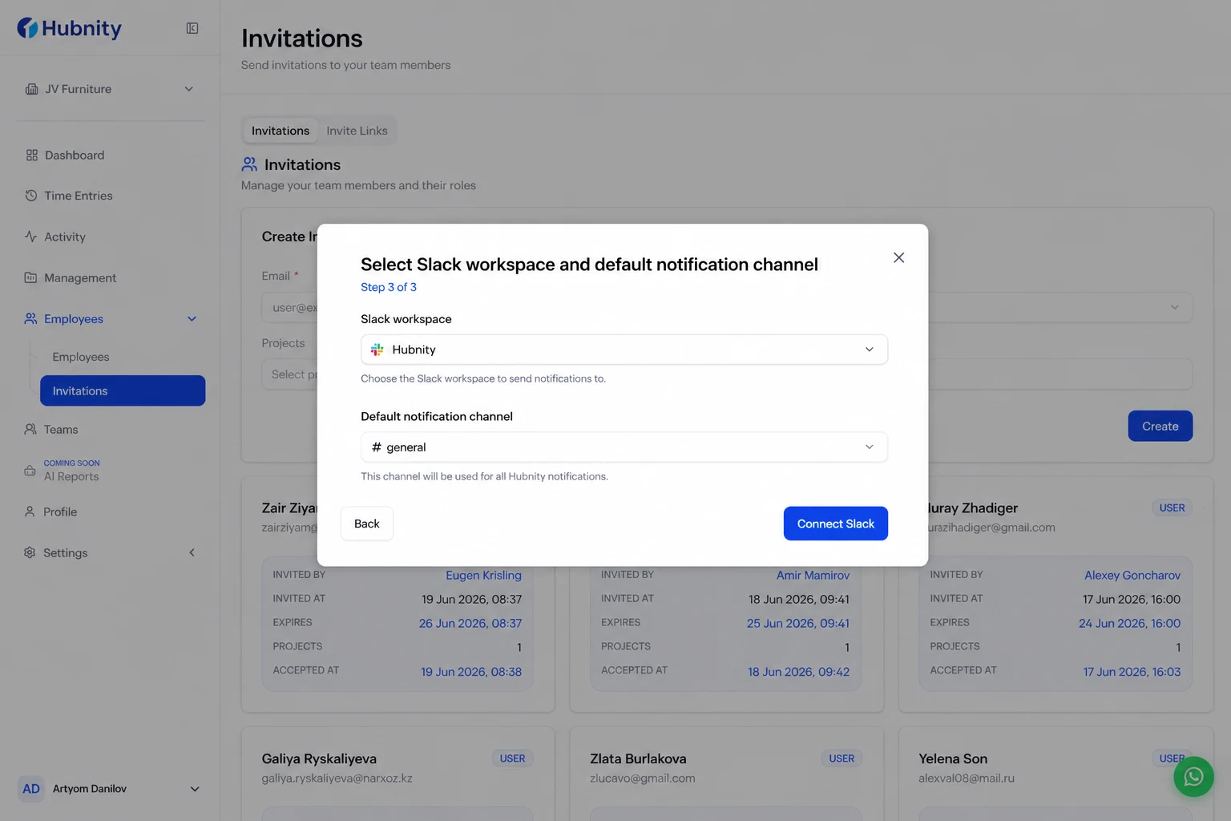This screenshot has height=821, width=1231.
Task: Click Yelena Son's name
Action: pyautogui.click(x=953, y=758)
